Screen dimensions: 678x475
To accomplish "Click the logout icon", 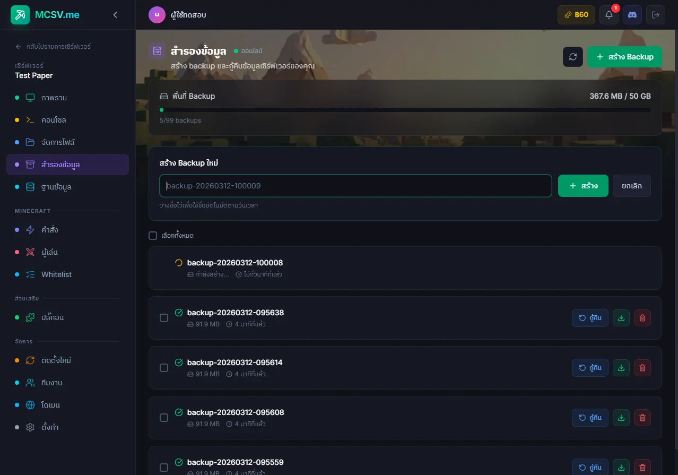I will point(655,15).
